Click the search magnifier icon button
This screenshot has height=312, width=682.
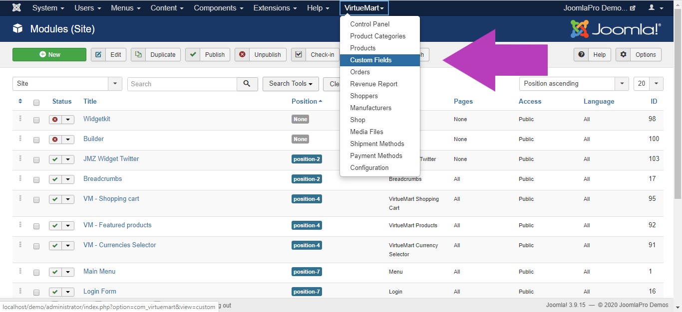pyautogui.click(x=247, y=84)
